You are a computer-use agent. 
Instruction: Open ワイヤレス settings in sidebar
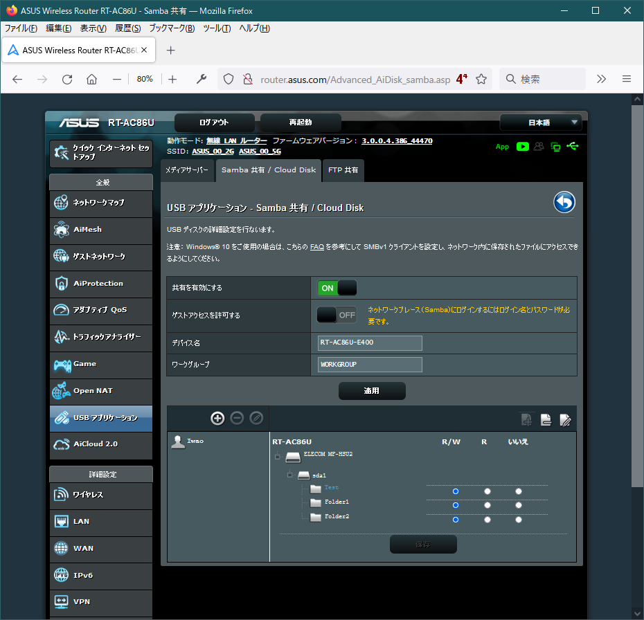pos(101,495)
